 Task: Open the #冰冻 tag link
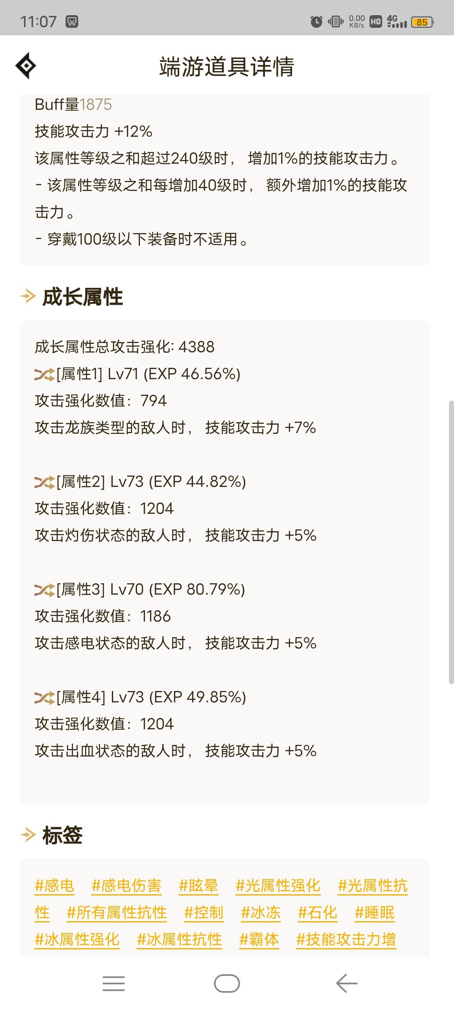[x=261, y=912]
